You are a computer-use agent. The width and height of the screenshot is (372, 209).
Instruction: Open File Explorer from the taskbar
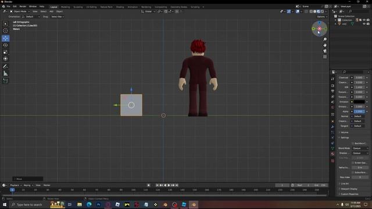80,204
